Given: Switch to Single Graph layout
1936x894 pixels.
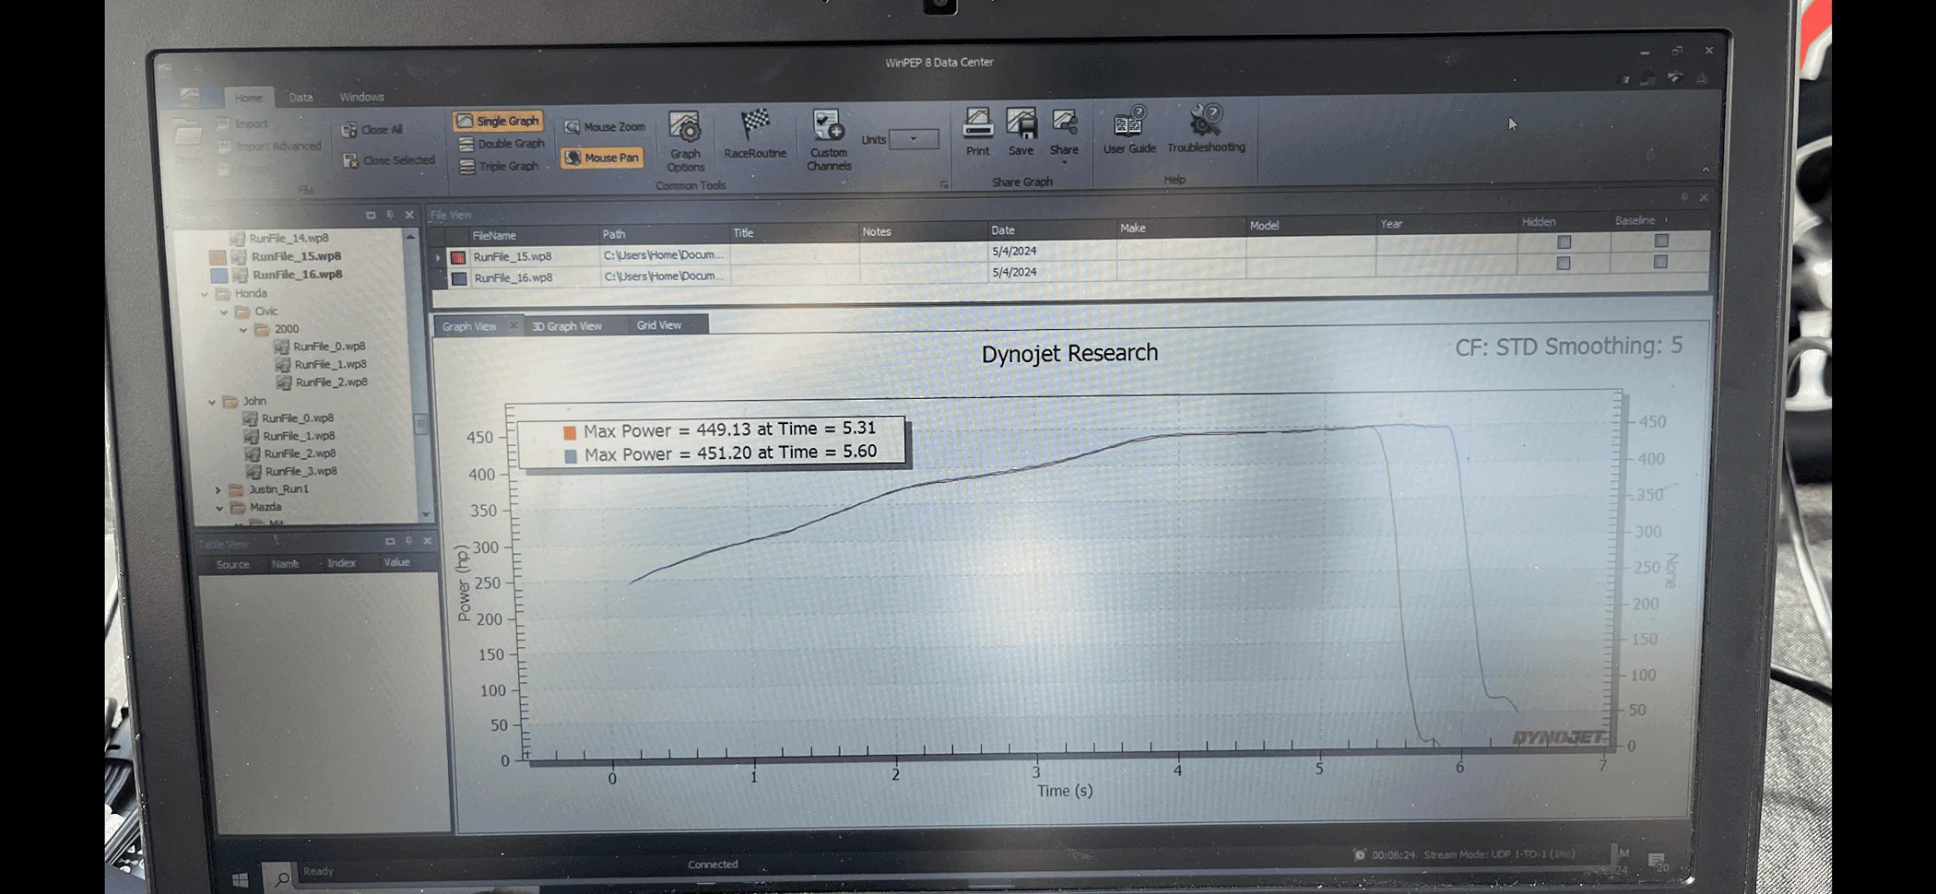Looking at the screenshot, I should (x=498, y=121).
